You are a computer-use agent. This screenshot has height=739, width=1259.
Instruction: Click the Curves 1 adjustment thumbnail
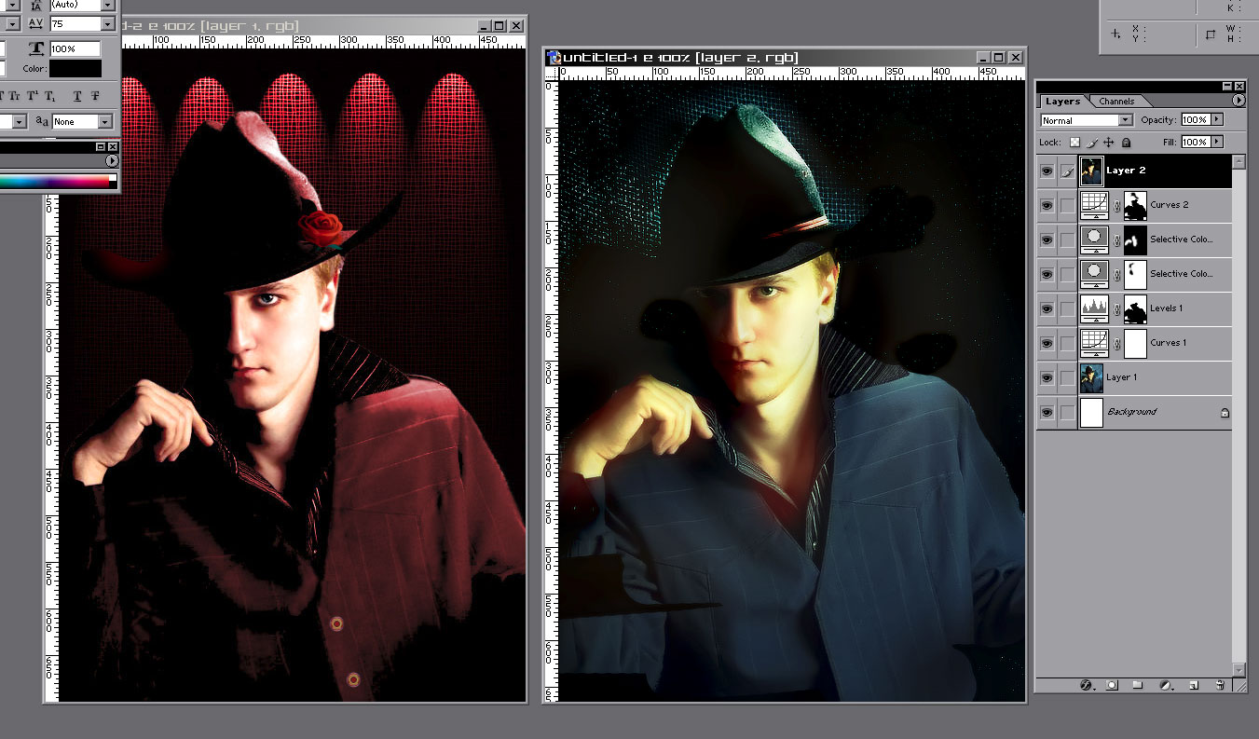(x=1092, y=343)
